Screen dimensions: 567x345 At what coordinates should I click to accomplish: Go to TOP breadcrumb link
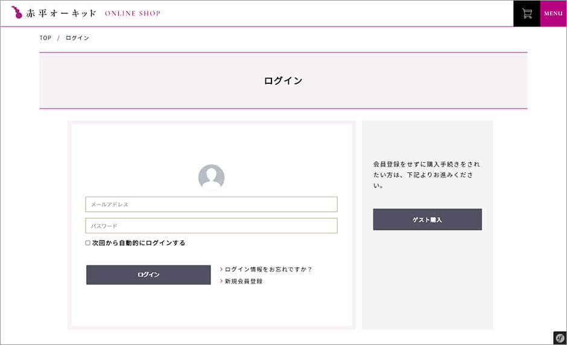[45, 38]
